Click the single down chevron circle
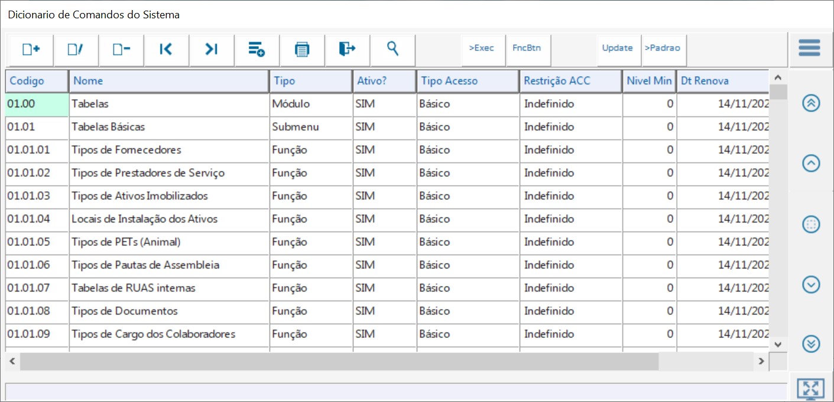Screen dimensions: 834x402 [x=811, y=285]
